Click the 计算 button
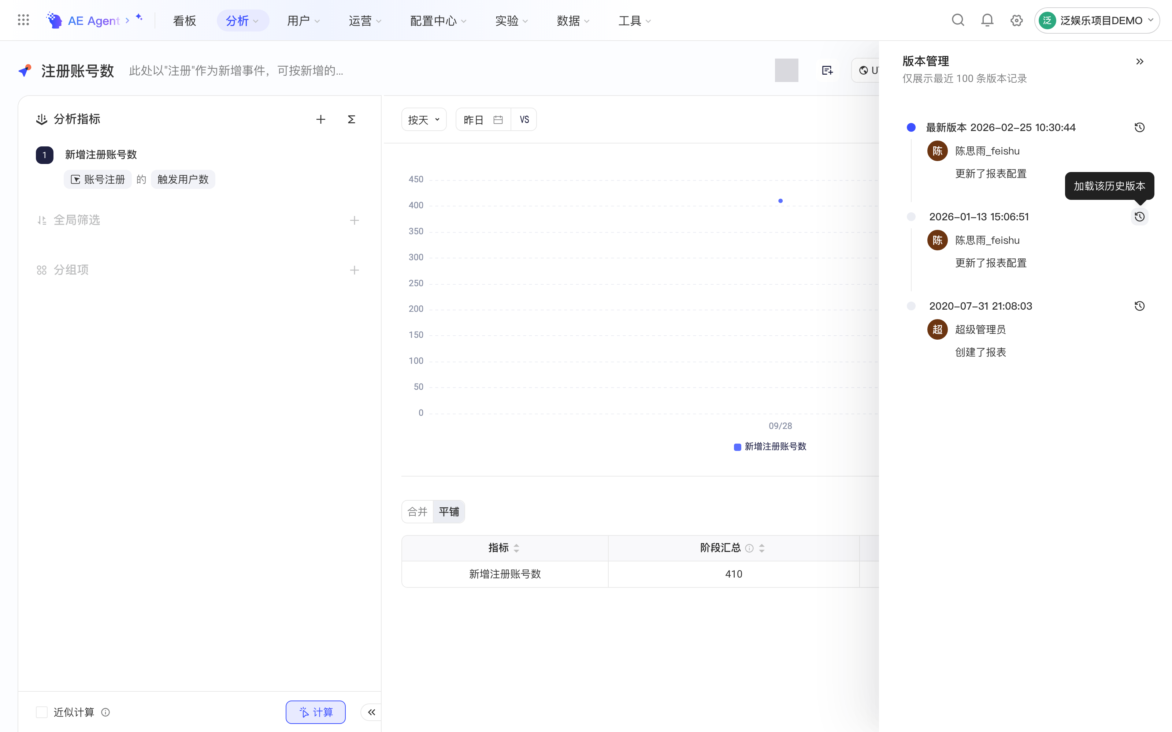 (315, 712)
